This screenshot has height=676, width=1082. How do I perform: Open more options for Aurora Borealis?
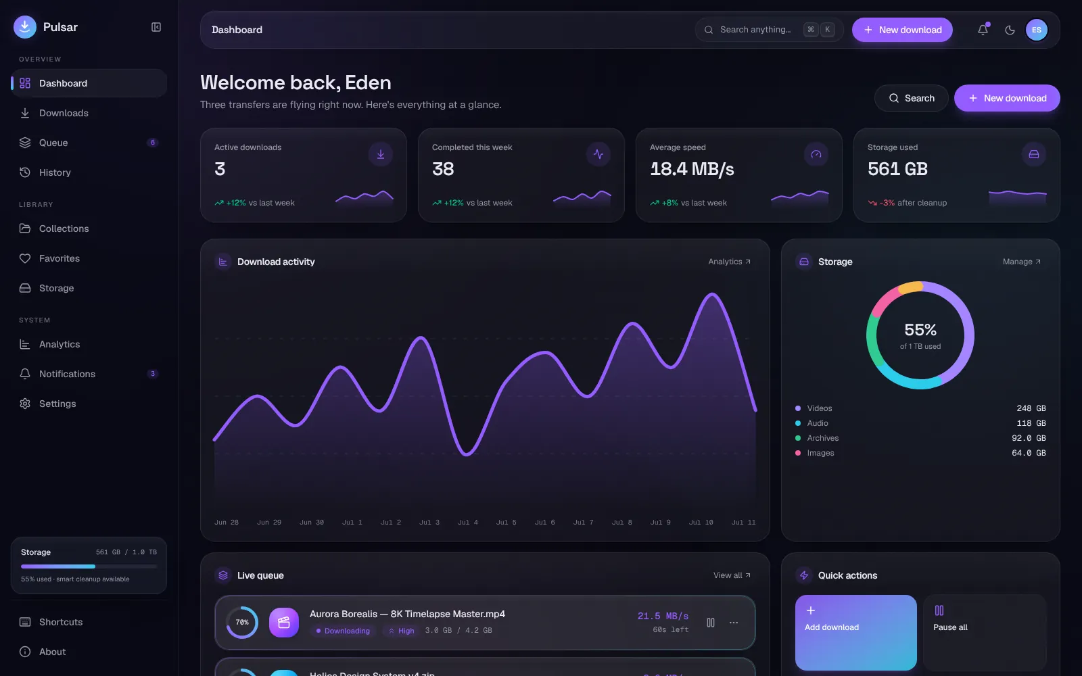pyautogui.click(x=734, y=623)
